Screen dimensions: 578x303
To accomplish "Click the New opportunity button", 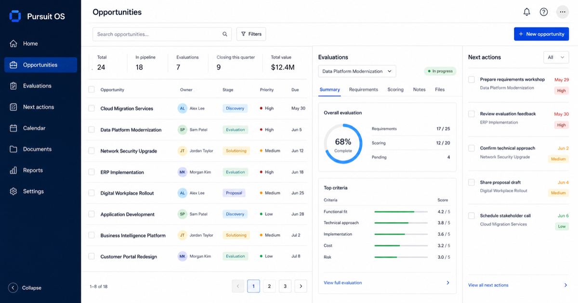I will [541, 34].
